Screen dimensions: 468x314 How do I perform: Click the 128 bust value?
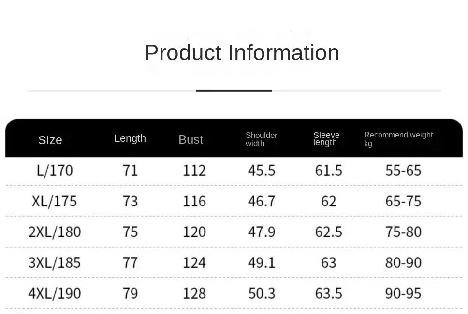(x=194, y=293)
